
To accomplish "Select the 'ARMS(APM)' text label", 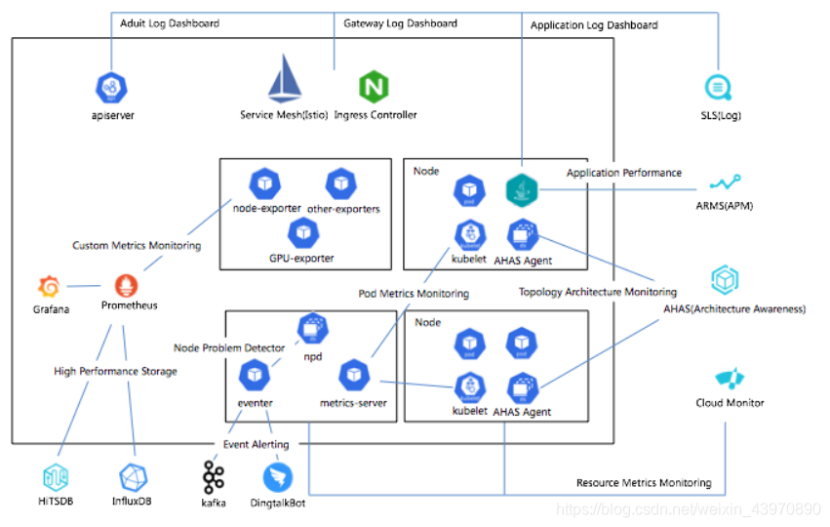I will [724, 206].
